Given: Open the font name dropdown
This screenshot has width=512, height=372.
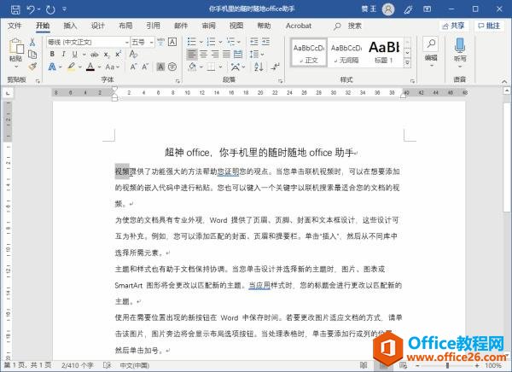Looking at the screenshot, I should pyautogui.click(x=126, y=42).
